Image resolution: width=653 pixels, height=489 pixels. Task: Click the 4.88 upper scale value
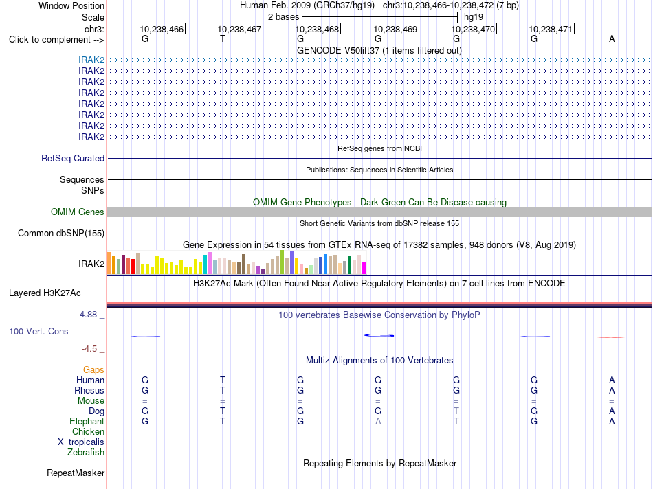(89, 315)
